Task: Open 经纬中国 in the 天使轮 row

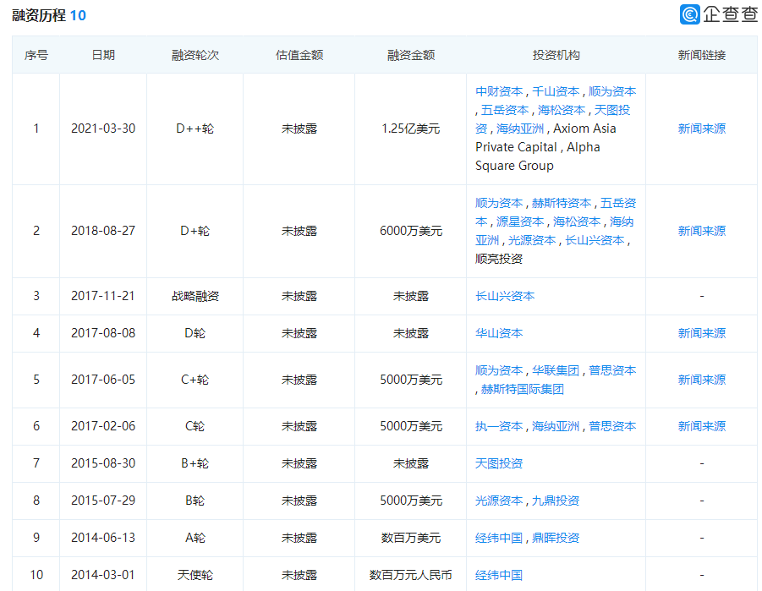Action: point(499,576)
